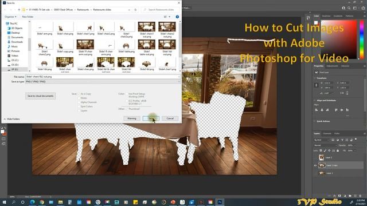Click the Windows Start button
The width and height of the screenshot is (367, 206).
4,202
